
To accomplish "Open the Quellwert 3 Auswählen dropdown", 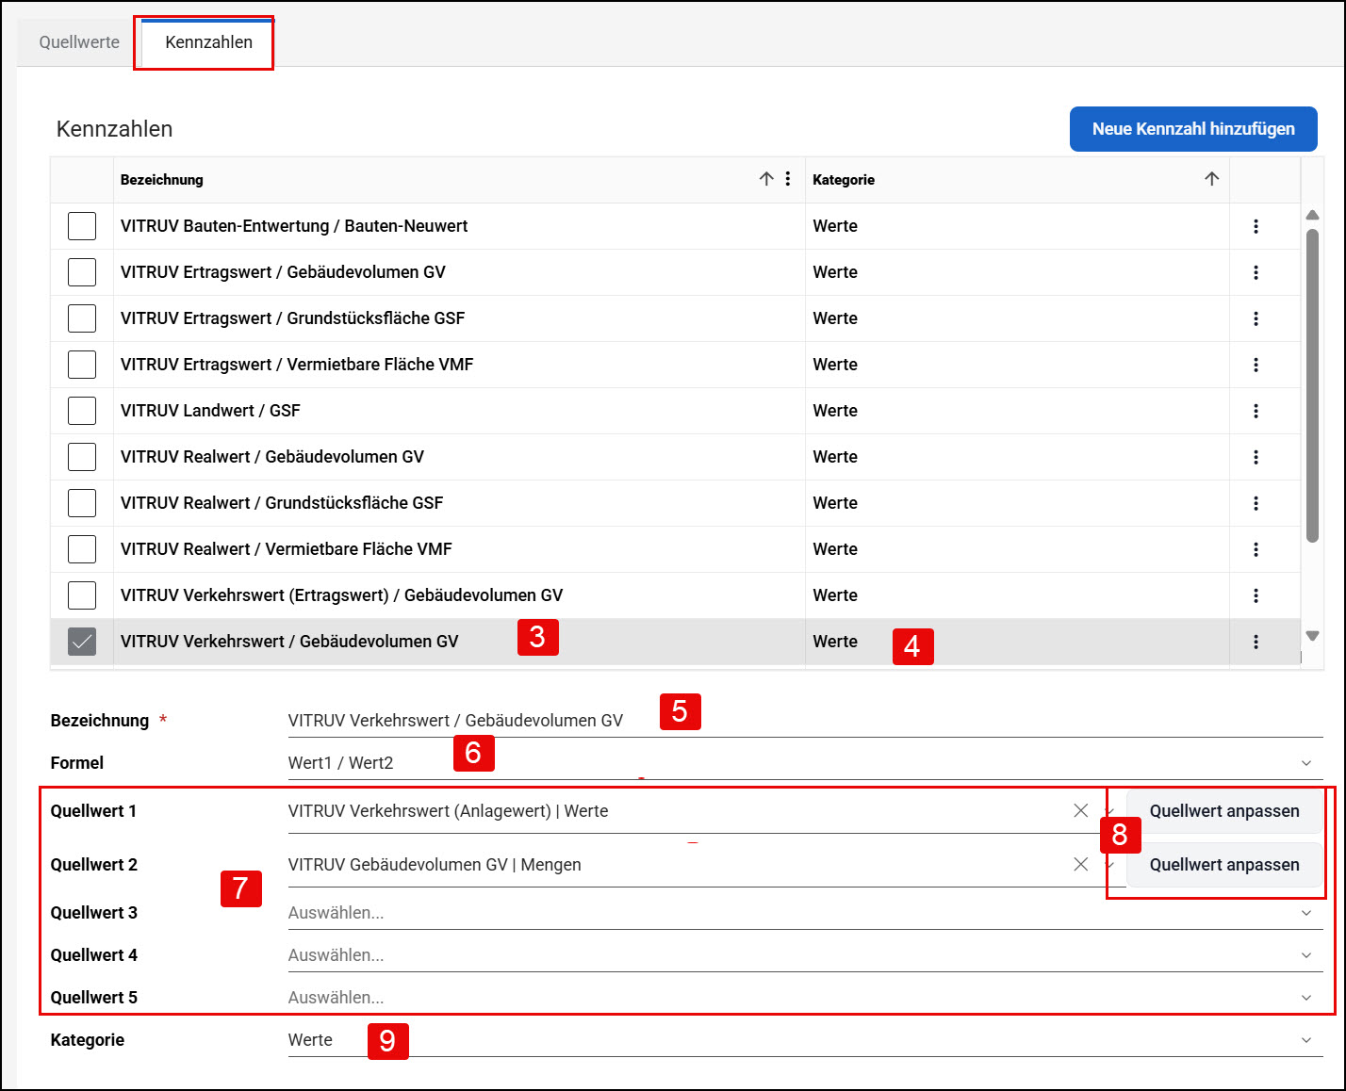I will (x=805, y=913).
